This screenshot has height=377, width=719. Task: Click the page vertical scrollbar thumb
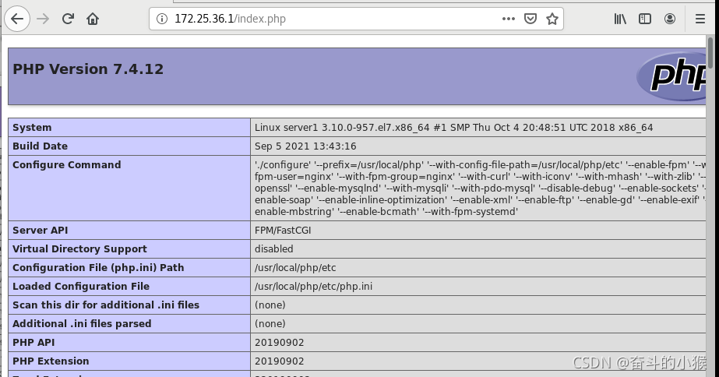tap(710, 53)
